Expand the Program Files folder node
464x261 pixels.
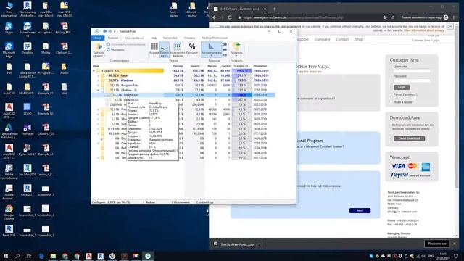[99, 86]
